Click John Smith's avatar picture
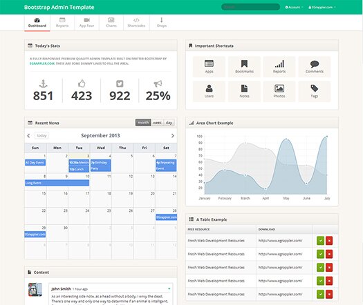Viewport: 363px width, 305px height. point(35,289)
